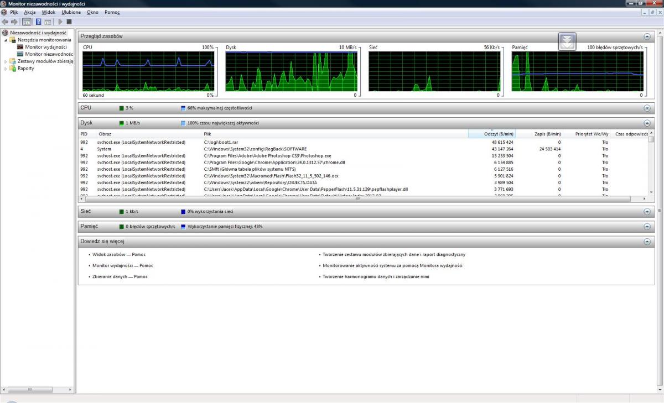Expand the CPU section chevron

tap(647, 108)
